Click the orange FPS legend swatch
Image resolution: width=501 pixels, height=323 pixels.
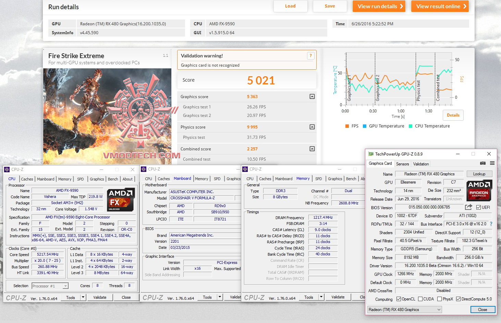click(x=347, y=126)
